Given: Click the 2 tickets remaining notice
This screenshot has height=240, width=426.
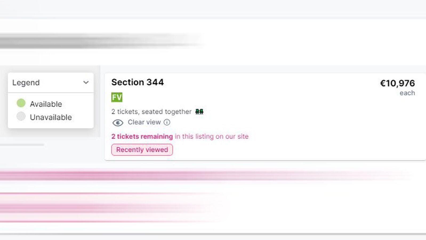Looking at the screenshot, I should tap(142, 136).
